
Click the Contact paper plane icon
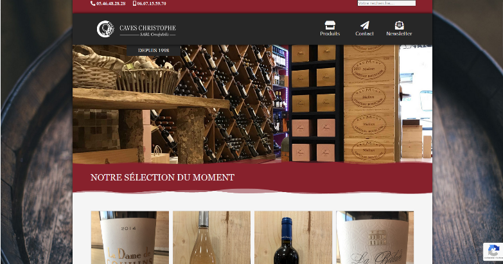[364, 25]
